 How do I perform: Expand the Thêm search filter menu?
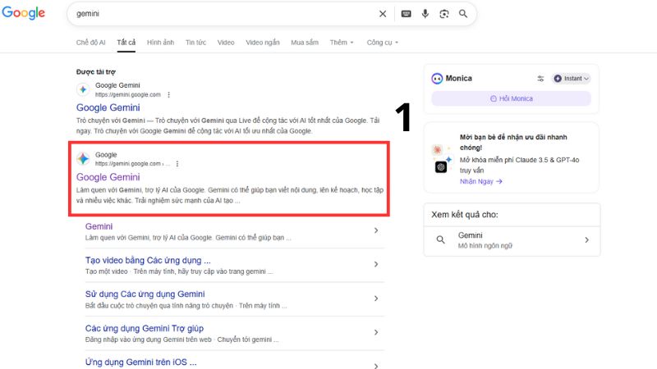coord(342,42)
